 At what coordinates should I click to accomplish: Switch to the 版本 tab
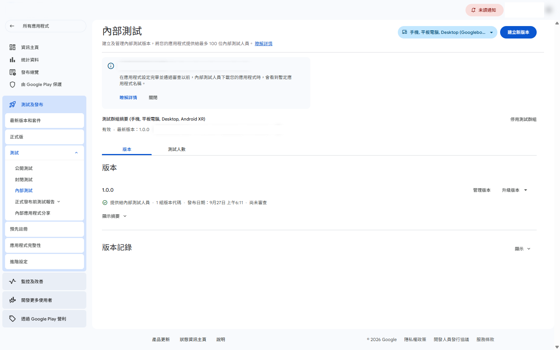[127, 149]
